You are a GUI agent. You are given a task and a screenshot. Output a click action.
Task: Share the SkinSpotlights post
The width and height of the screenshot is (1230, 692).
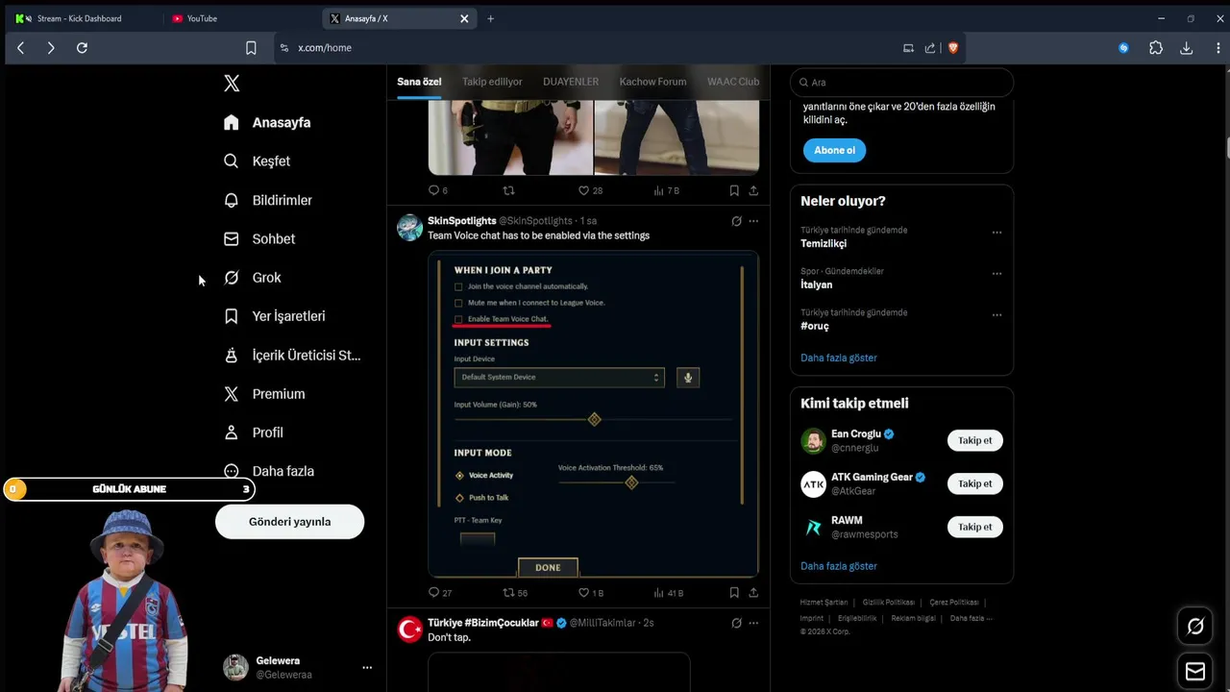point(753,593)
